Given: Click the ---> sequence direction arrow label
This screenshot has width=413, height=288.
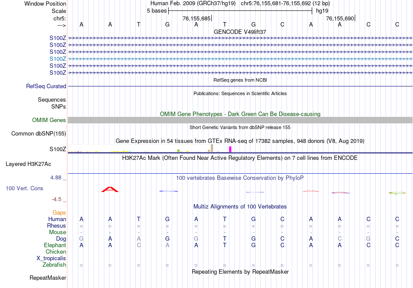Looking at the screenshot, I should [x=62, y=25].
